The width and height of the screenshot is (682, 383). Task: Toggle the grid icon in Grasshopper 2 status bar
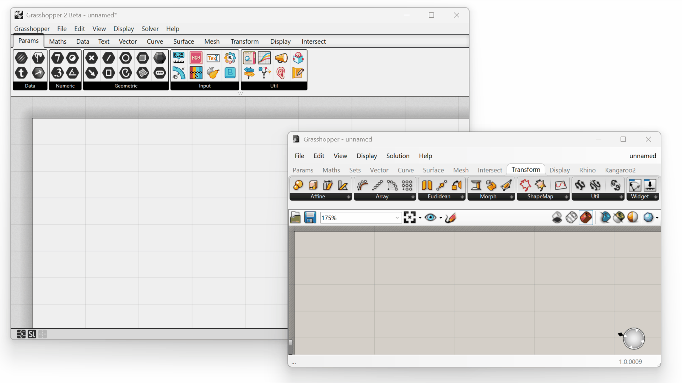pyautogui.click(x=43, y=334)
